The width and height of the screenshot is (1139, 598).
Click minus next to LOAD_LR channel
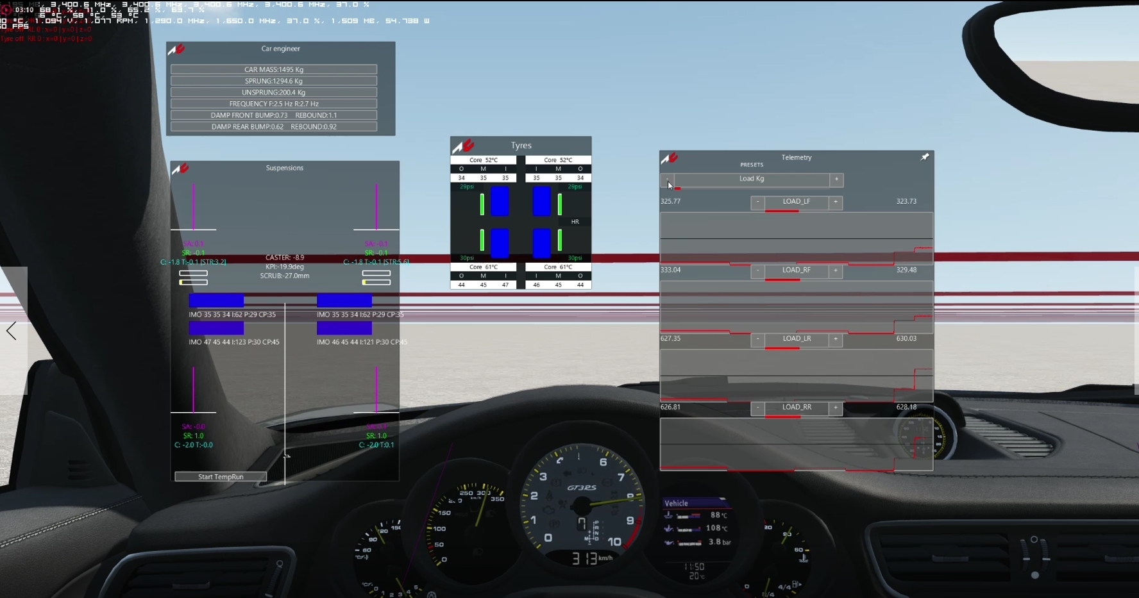click(x=757, y=339)
